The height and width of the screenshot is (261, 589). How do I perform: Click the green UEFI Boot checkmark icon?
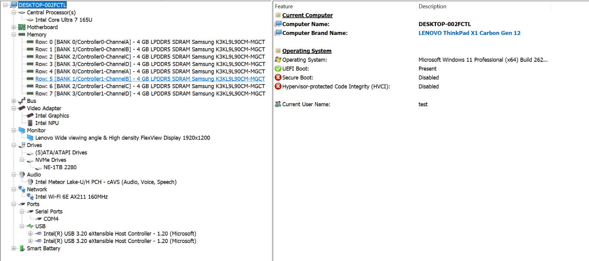click(278, 69)
